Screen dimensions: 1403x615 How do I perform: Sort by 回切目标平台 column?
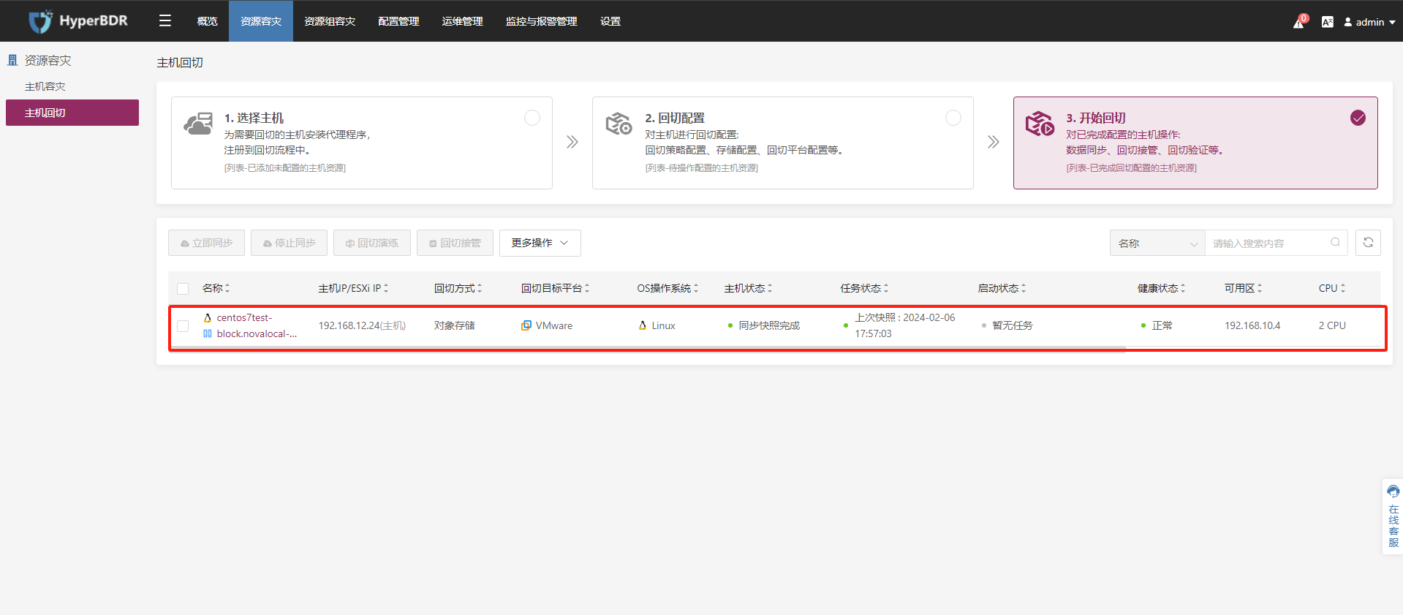[x=587, y=288]
